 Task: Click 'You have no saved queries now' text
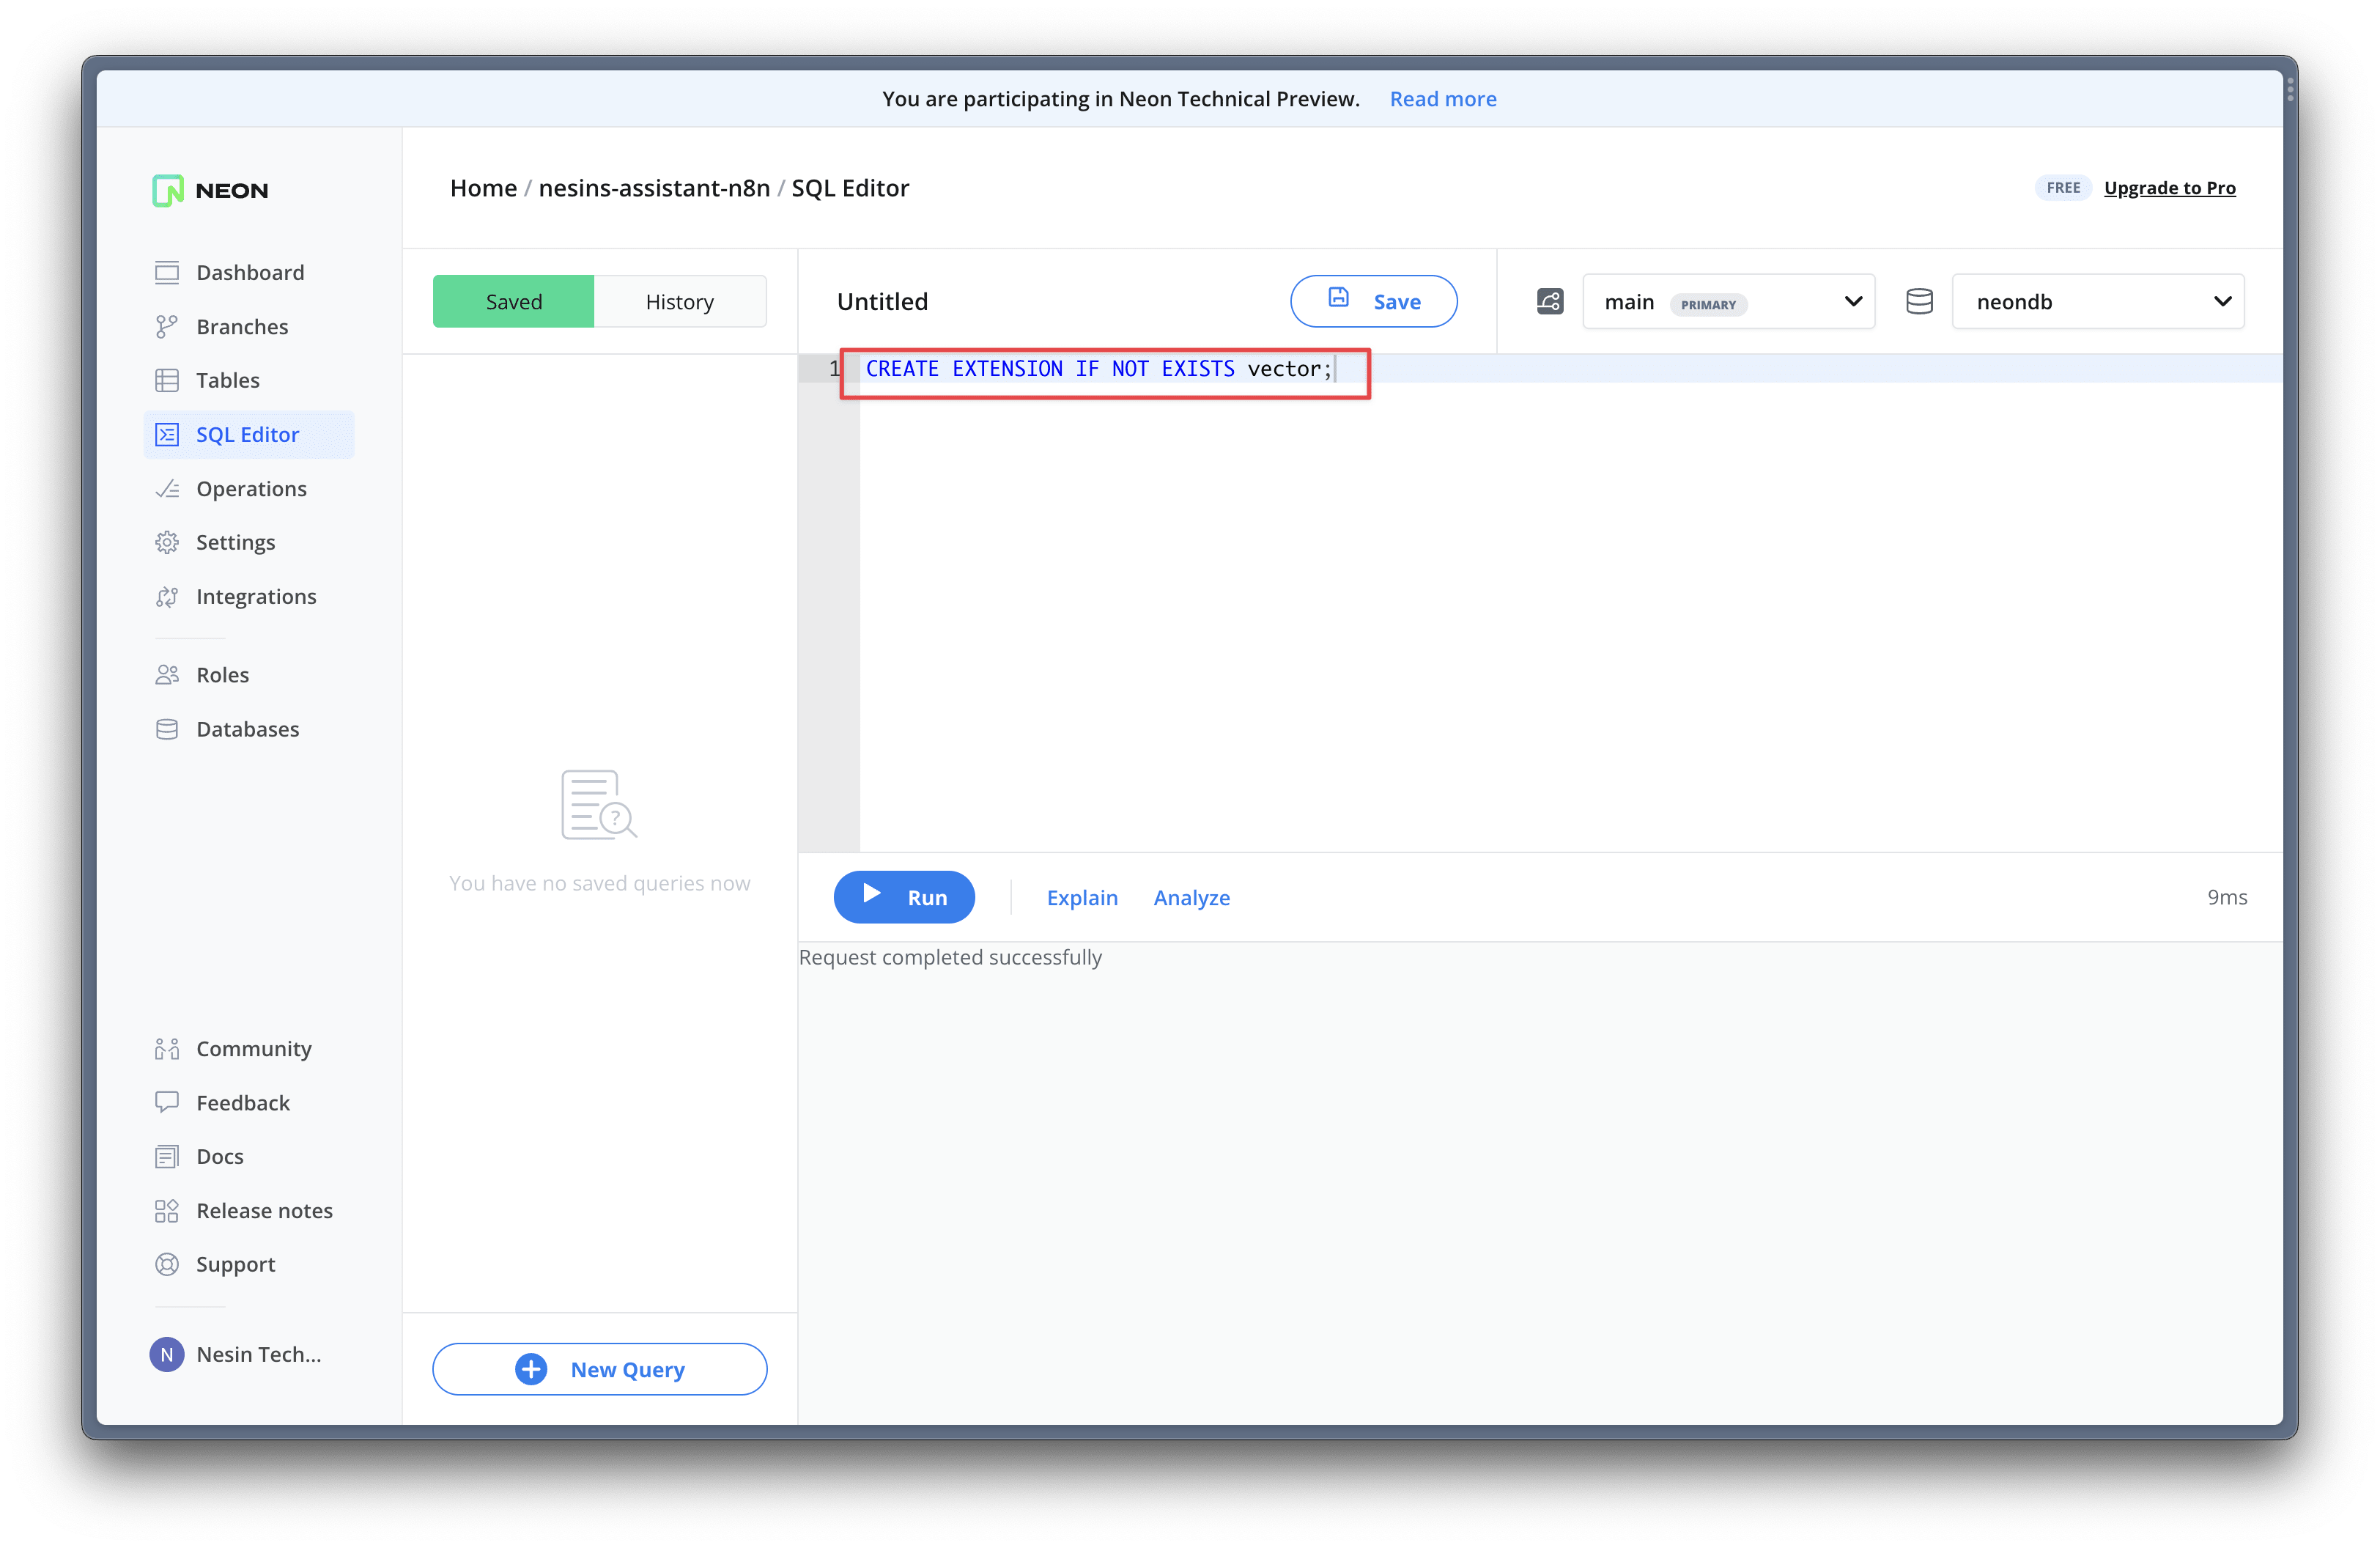(599, 883)
